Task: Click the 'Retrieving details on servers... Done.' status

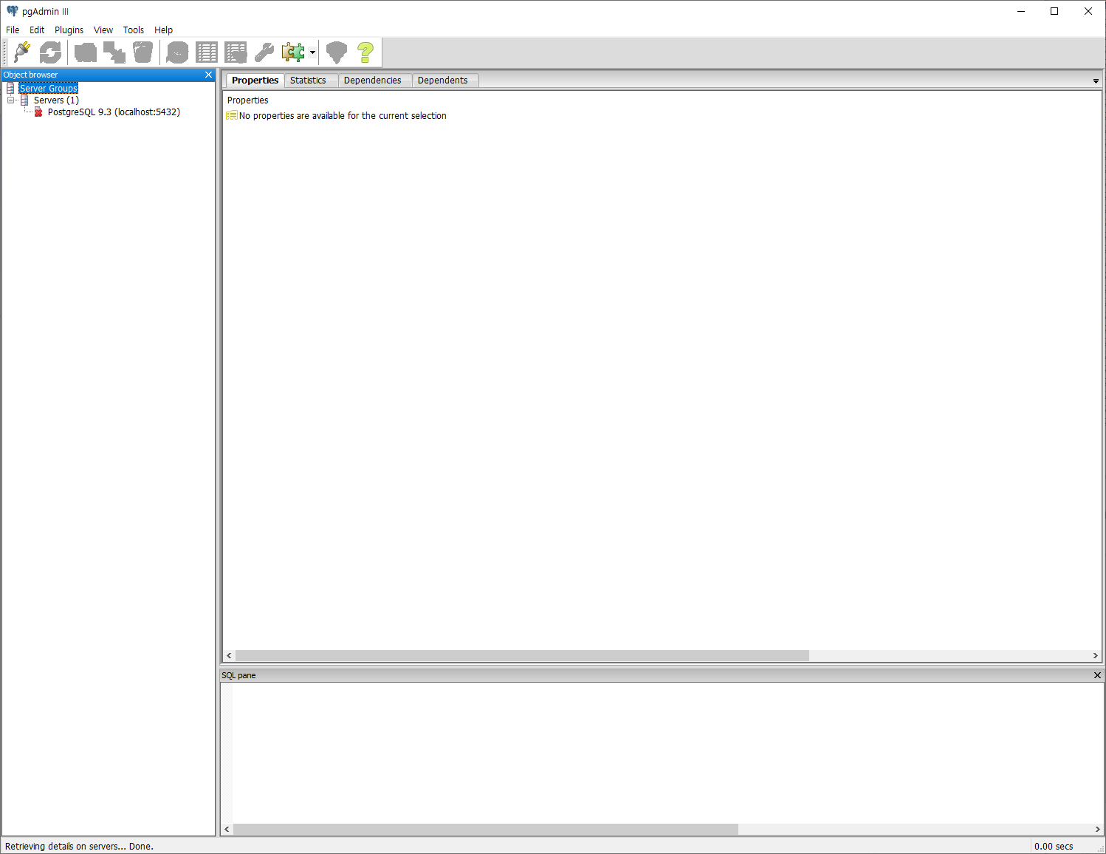Action: [x=79, y=847]
